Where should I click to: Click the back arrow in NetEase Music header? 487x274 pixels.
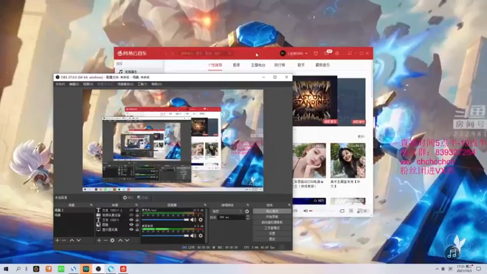[166, 54]
